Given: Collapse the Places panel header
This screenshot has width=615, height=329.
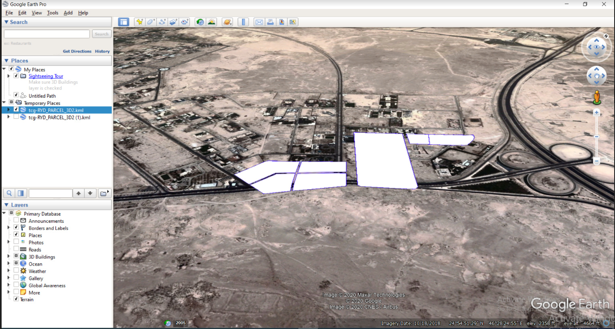Looking at the screenshot, I should (6, 61).
